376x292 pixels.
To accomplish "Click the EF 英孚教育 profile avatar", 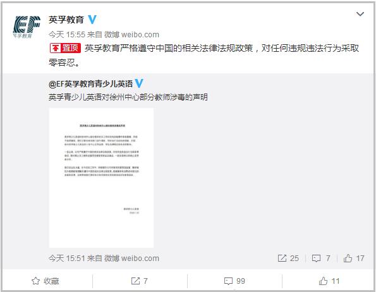I will pos(27,27).
